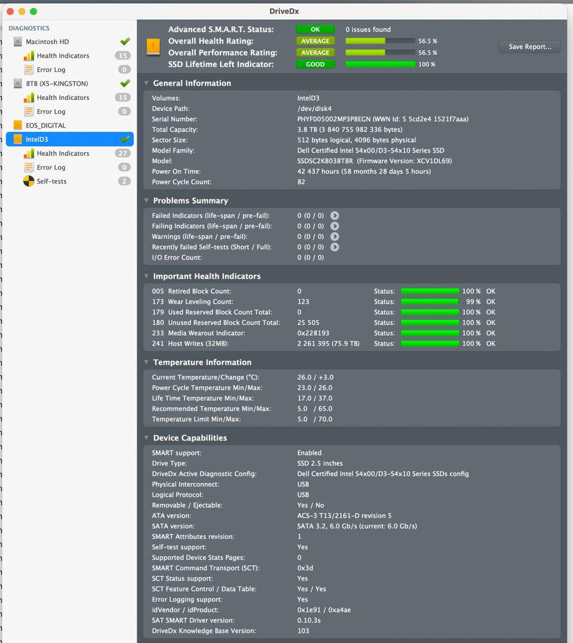Collapse the General Information section
Viewport: 573px width, 643px height.
coord(146,83)
